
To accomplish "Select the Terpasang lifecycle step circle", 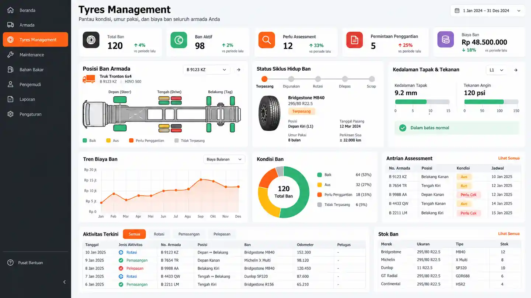I will 264,79.
